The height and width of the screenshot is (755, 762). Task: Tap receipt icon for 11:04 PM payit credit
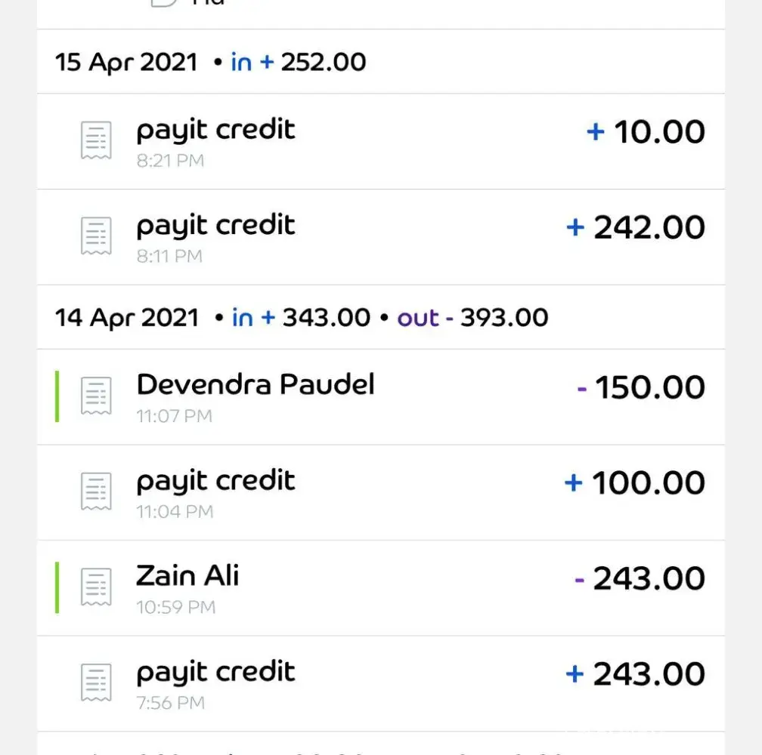pyautogui.click(x=96, y=492)
